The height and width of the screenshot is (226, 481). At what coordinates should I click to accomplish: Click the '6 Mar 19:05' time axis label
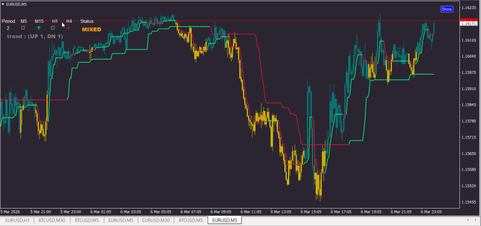tap(371, 212)
